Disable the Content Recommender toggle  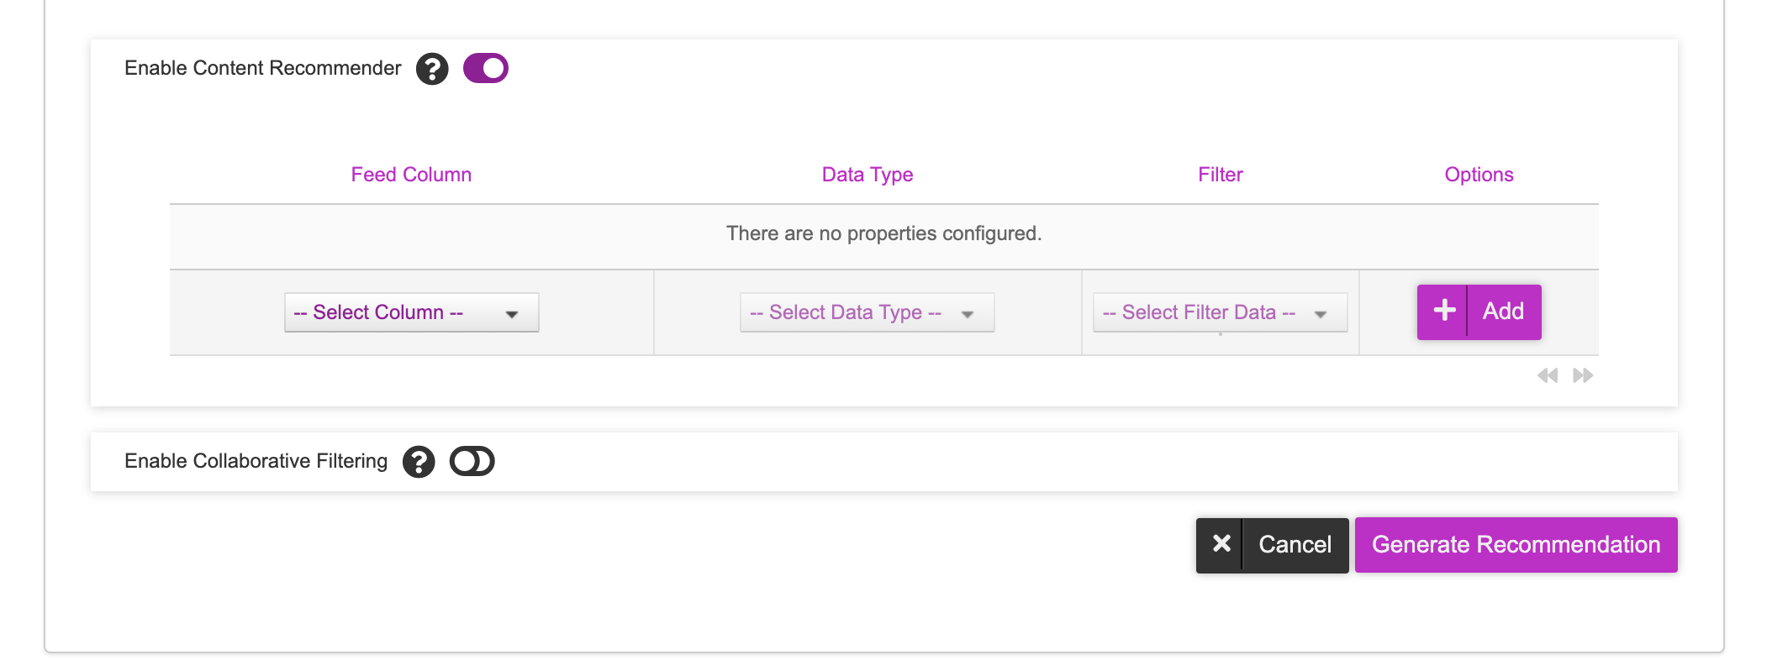pyautogui.click(x=486, y=68)
